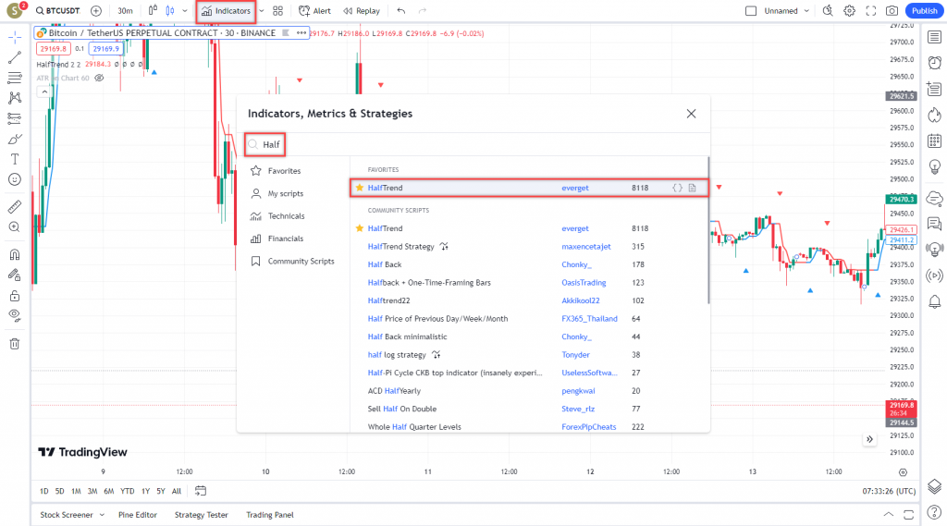Undo the last chart action
Viewport: 947px width, 526px height.
click(401, 11)
